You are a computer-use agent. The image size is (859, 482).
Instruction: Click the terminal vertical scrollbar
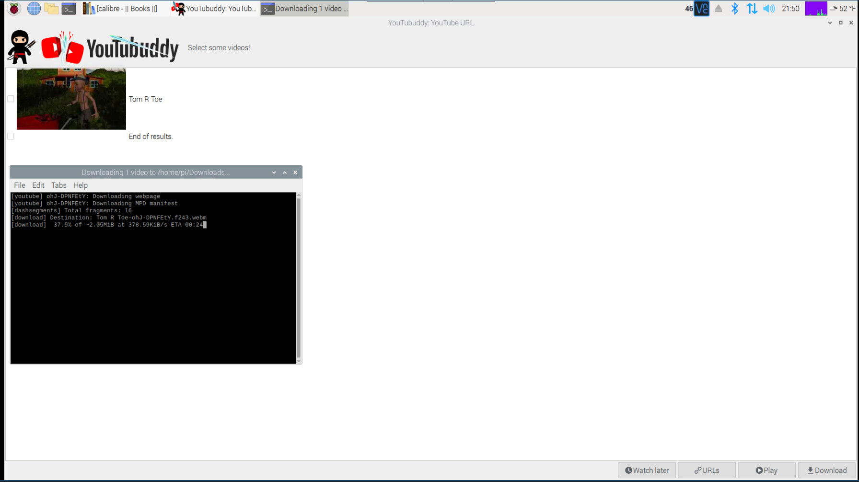299,278
